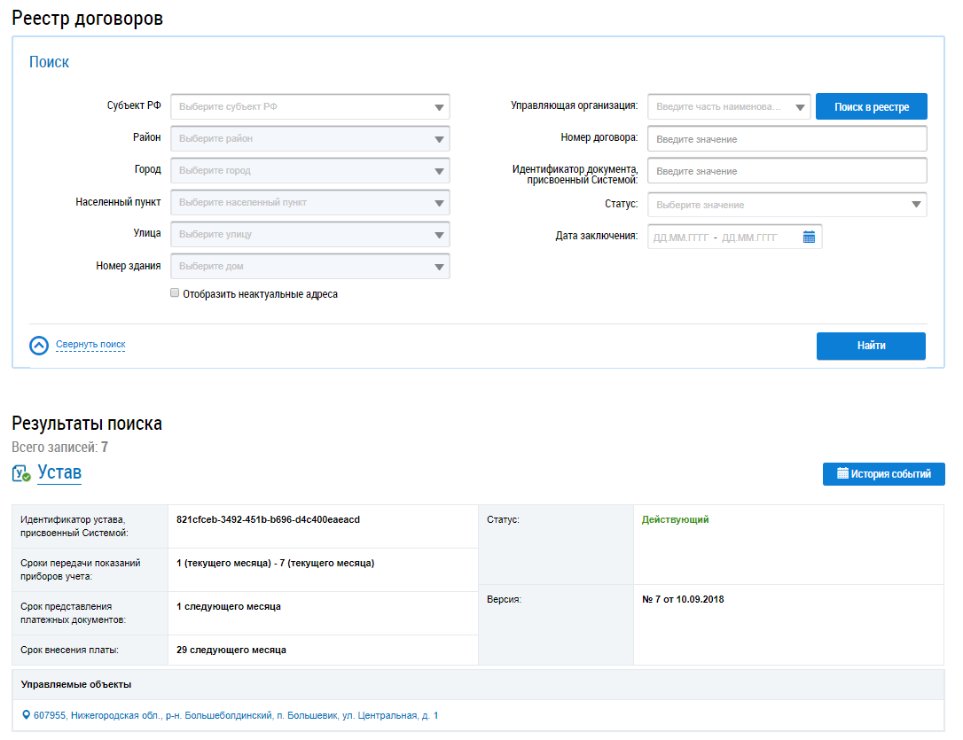Click the location pin icon by address

click(x=27, y=715)
